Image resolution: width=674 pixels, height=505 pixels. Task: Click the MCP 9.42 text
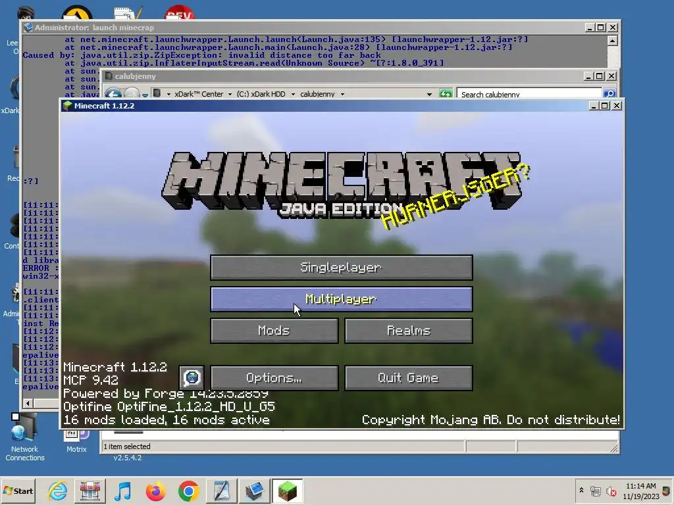(x=91, y=380)
